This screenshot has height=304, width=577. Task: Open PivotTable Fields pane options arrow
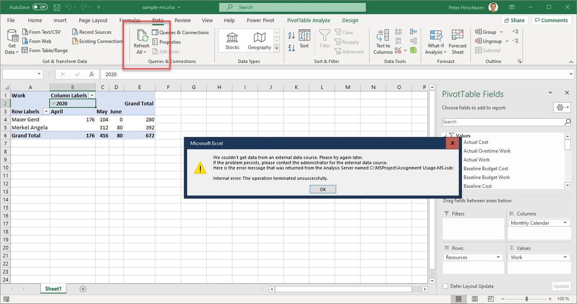tap(550, 93)
